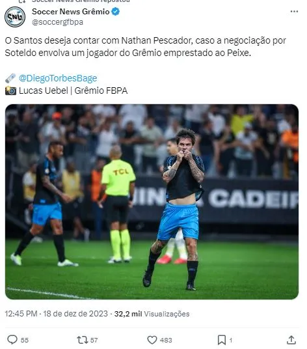The width and height of the screenshot is (307, 349).
Task: Click the bookmark count number 1
Action: click(x=231, y=340)
